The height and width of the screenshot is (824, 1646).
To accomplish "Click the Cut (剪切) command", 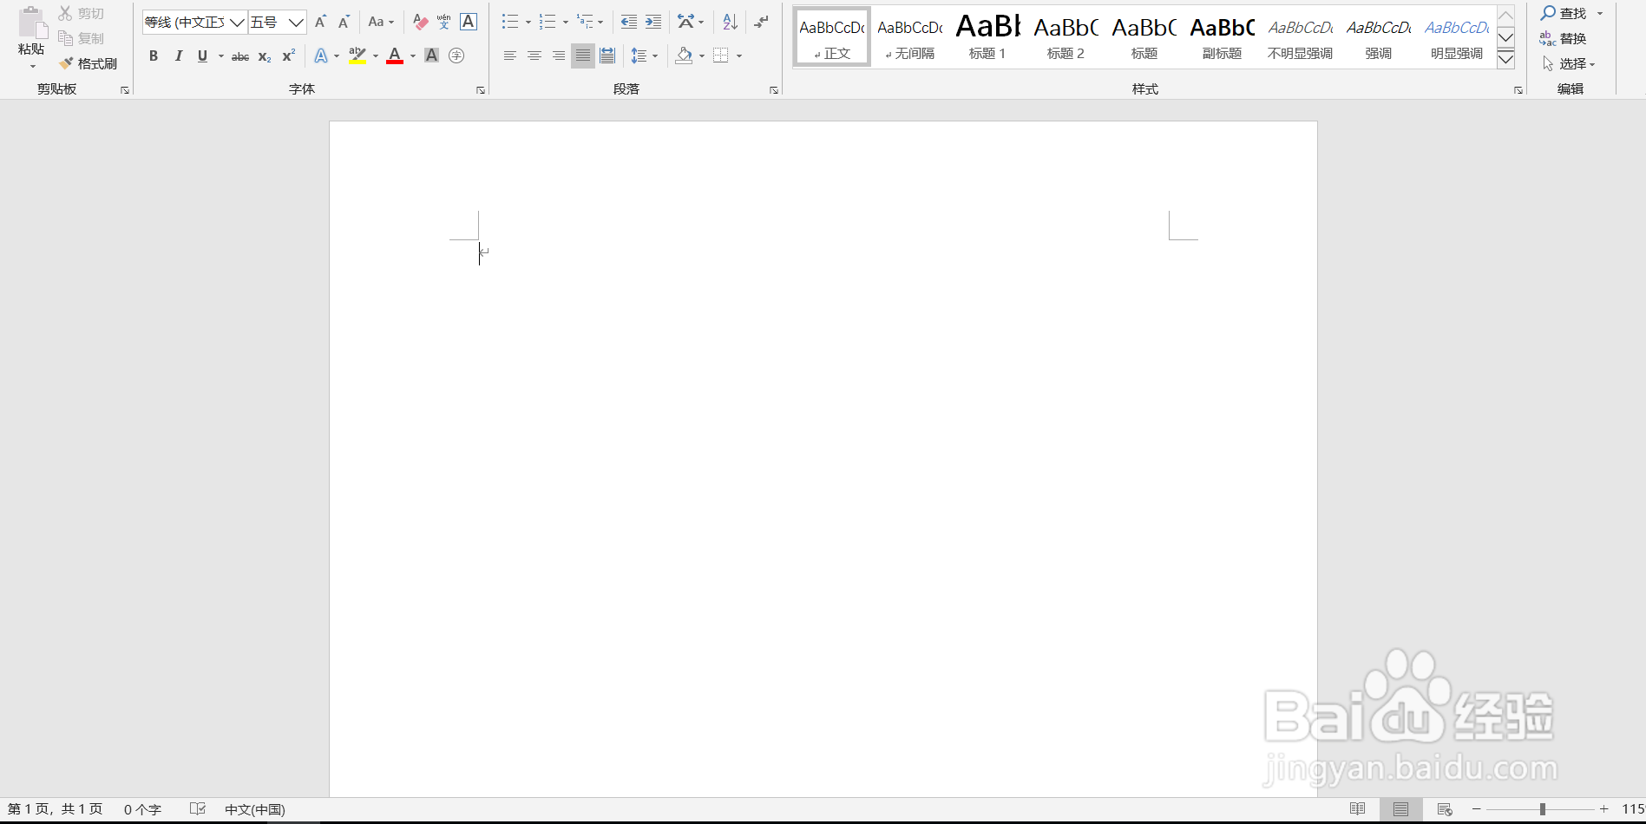I will 82,14.
